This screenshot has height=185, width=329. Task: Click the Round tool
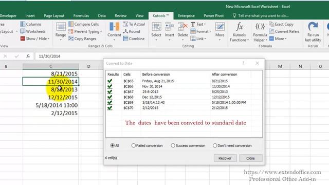click(132, 31)
